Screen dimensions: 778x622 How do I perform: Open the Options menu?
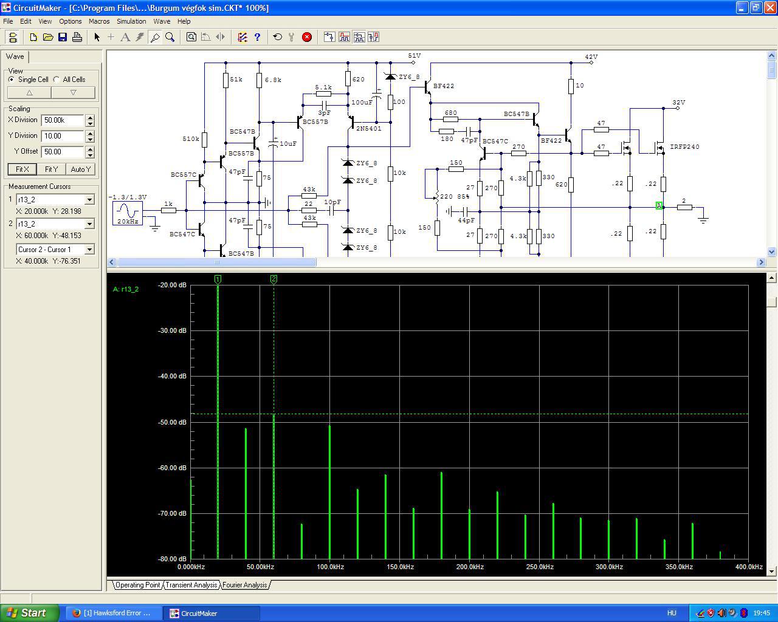tap(71, 21)
